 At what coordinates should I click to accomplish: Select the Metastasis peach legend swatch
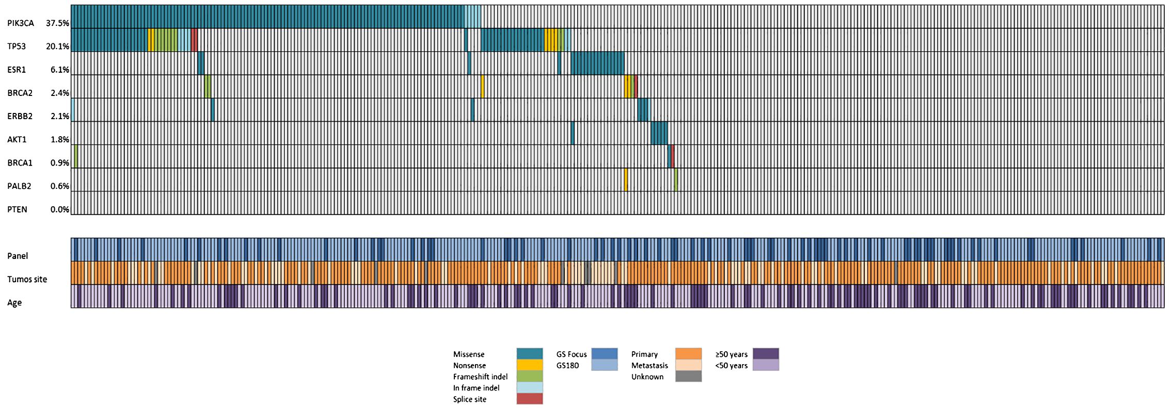coord(689,365)
